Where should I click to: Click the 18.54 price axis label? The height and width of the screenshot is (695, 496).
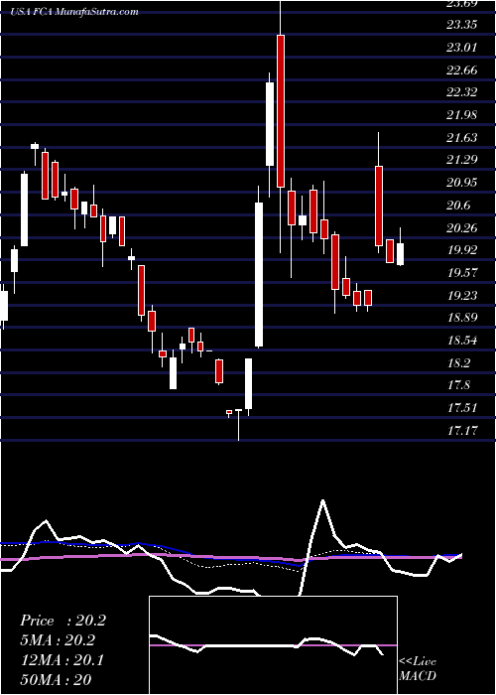click(461, 341)
